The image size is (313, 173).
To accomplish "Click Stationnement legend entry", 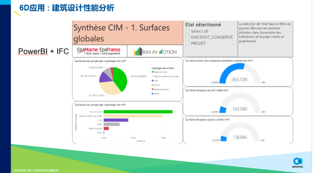I will coord(160,89).
